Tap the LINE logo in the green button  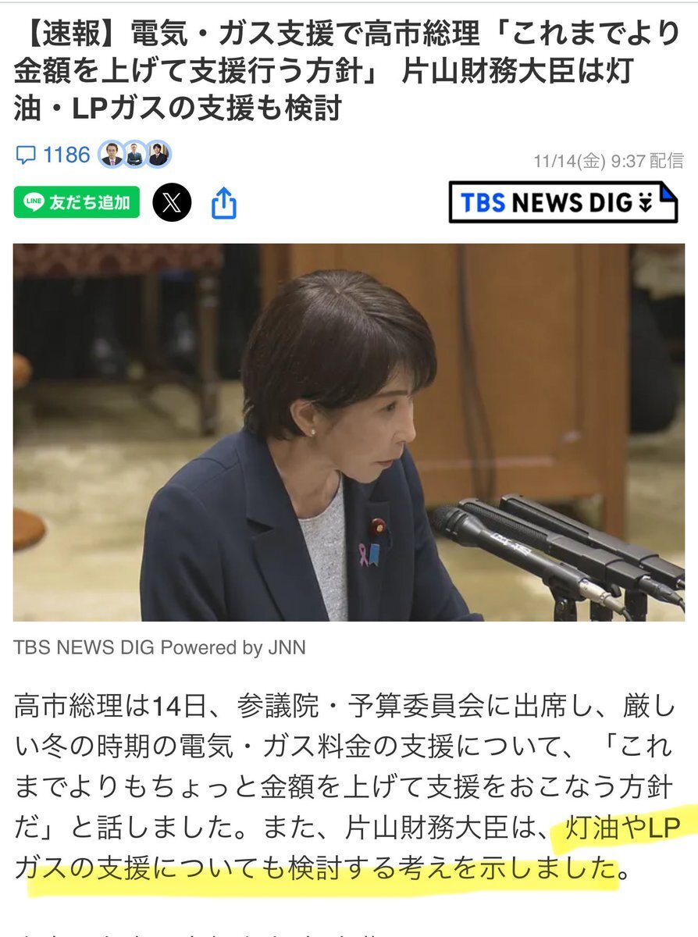[x=34, y=202]
